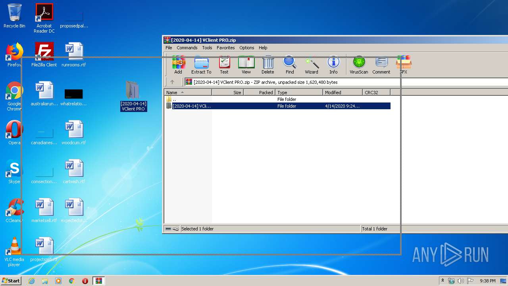
Task: Open the Favorites menu
Action: pos(225,48)
